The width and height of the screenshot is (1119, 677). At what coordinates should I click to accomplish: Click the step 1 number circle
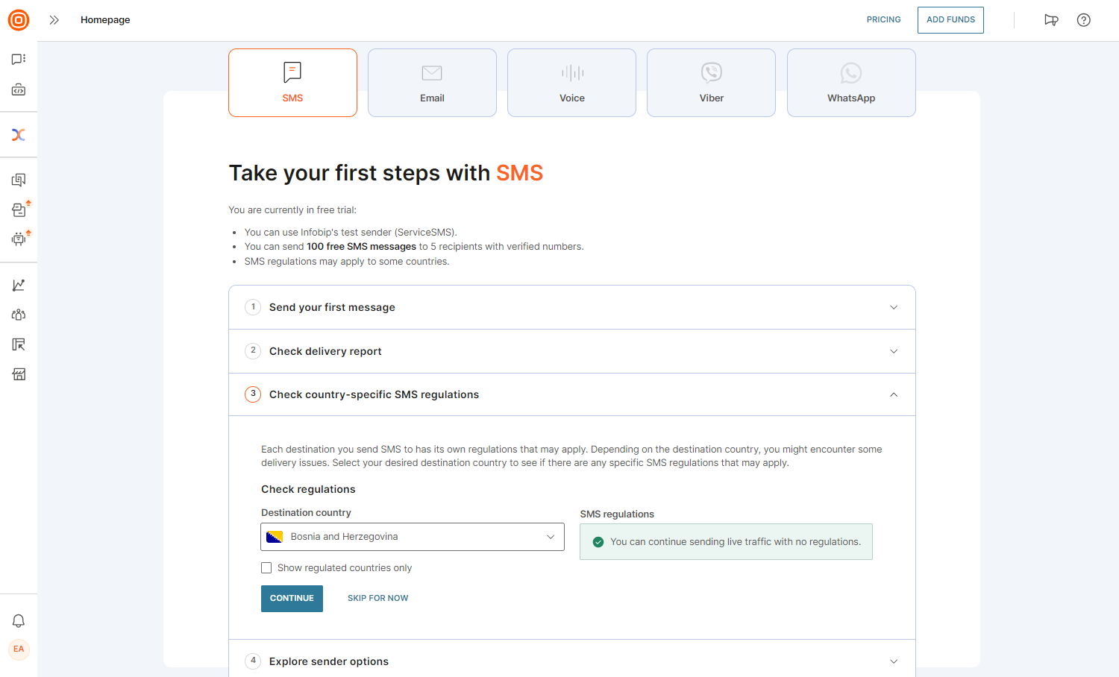tap(253, 307)
